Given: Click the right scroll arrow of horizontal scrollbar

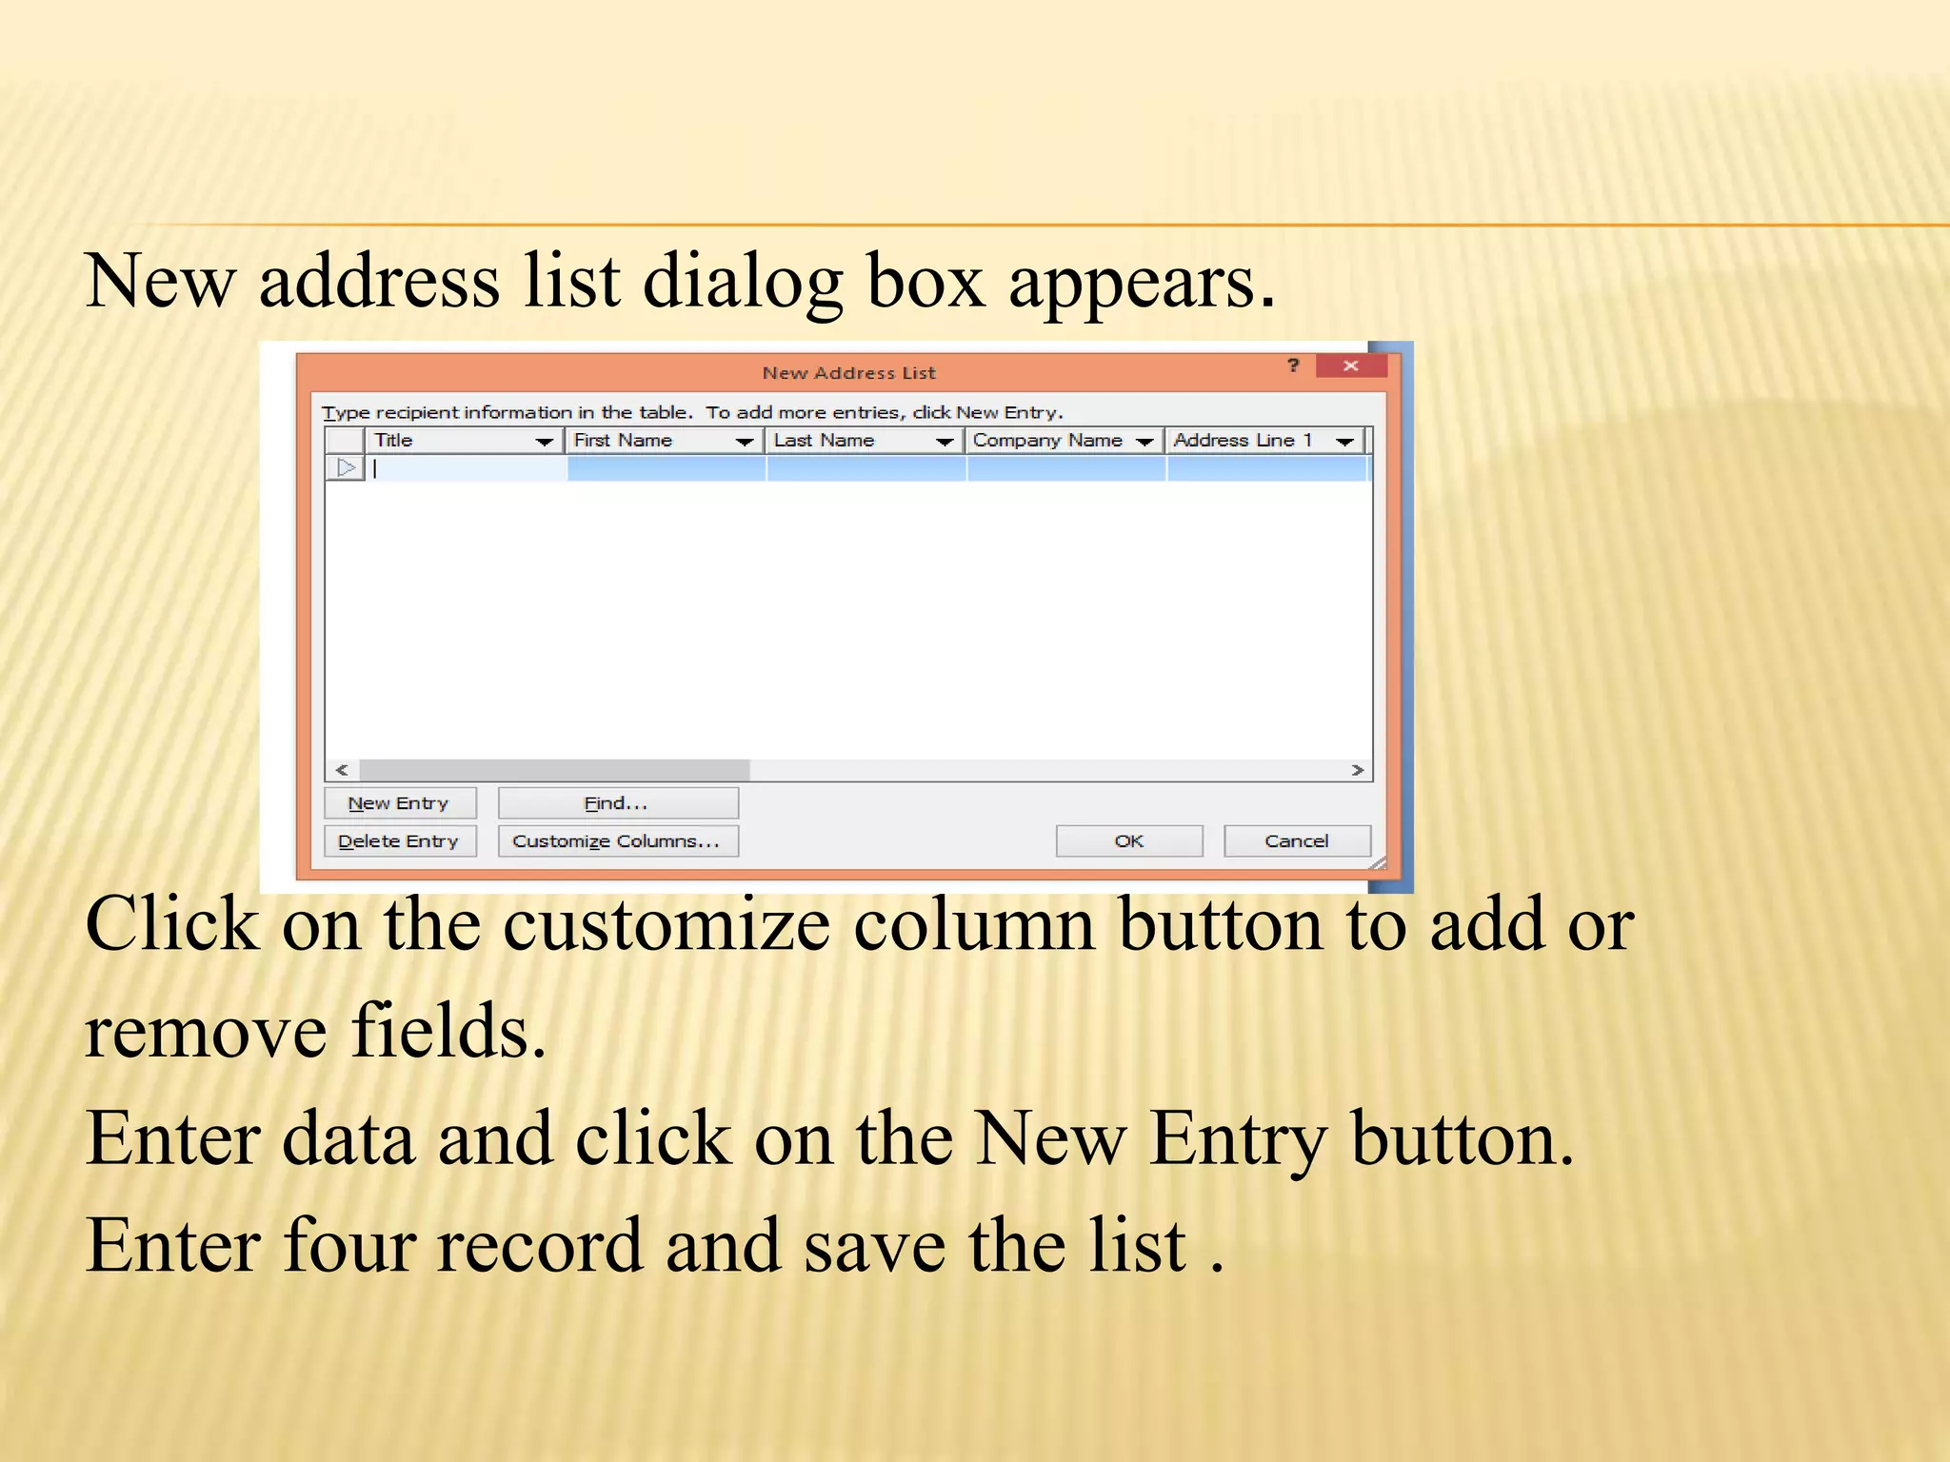Looking at the screenshot, I should [1357, 770].
